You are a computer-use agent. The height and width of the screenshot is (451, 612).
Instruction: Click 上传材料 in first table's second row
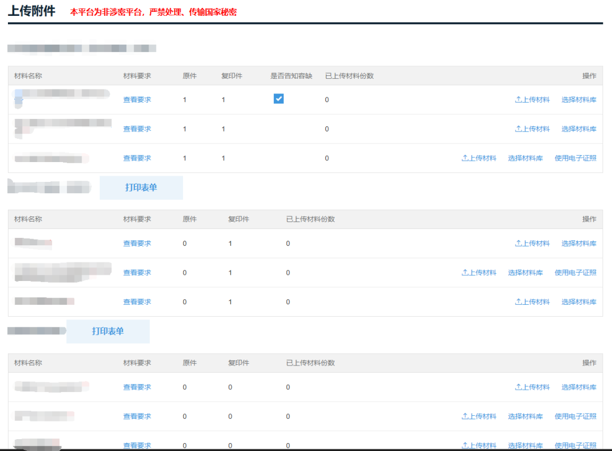pyautogui.click(x=532, y=129)
